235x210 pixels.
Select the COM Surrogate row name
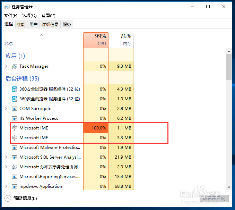pyautogui.click(x=35, y=109)
